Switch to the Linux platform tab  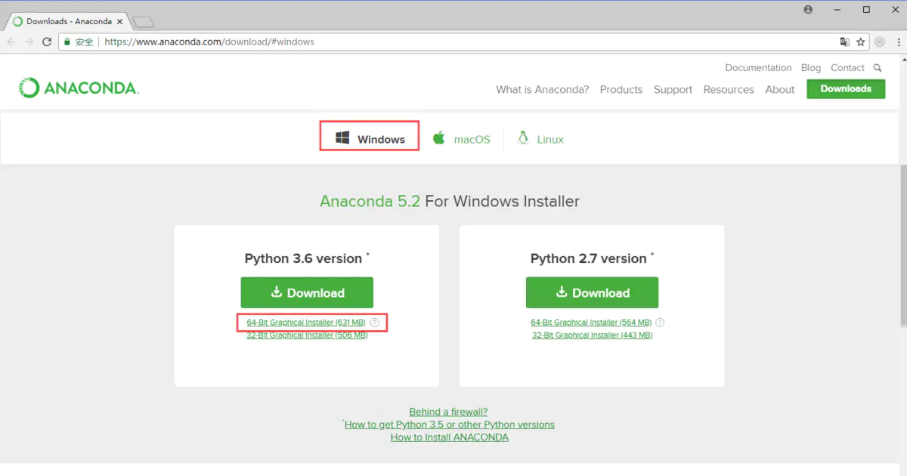[x=540, y=139]
